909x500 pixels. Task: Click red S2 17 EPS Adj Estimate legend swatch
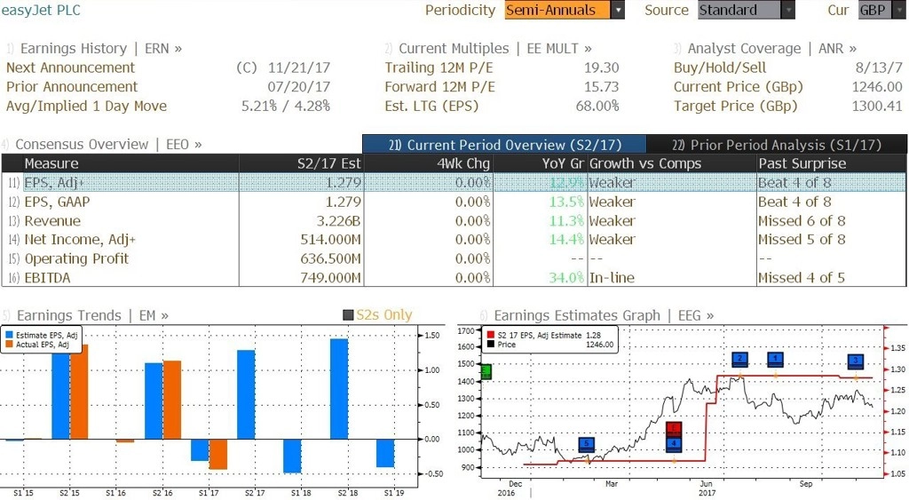[x=490, y=336]
